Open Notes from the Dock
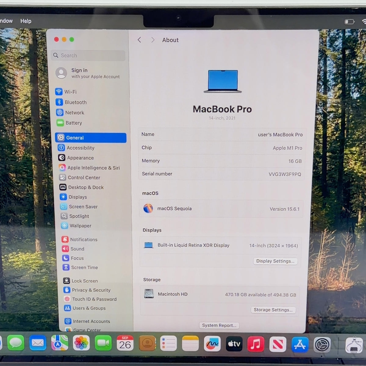Viewport: 366px width, 366px height. tap(190, 344)
